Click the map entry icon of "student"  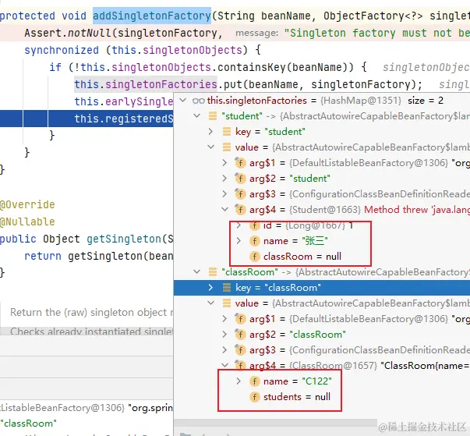[x=213, y=116]
